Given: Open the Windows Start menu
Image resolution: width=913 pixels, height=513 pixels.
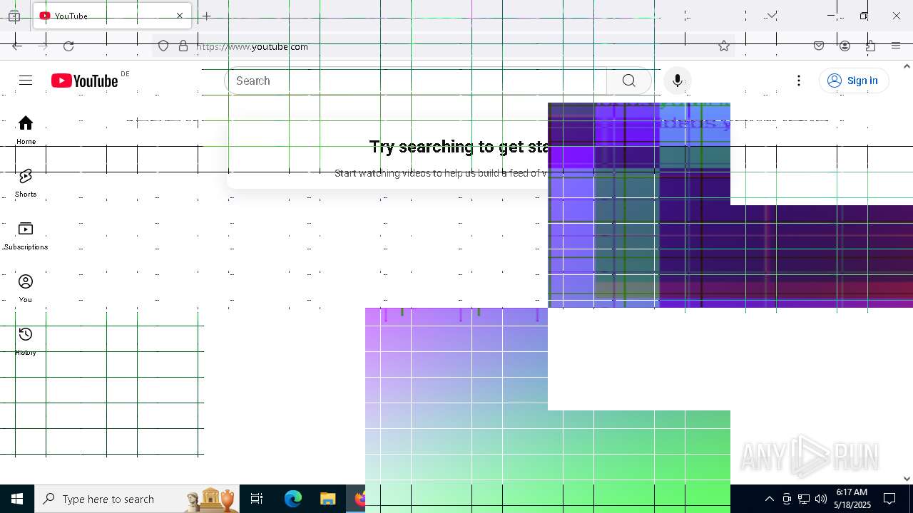Looking at the screenshot, I should 17,499.
